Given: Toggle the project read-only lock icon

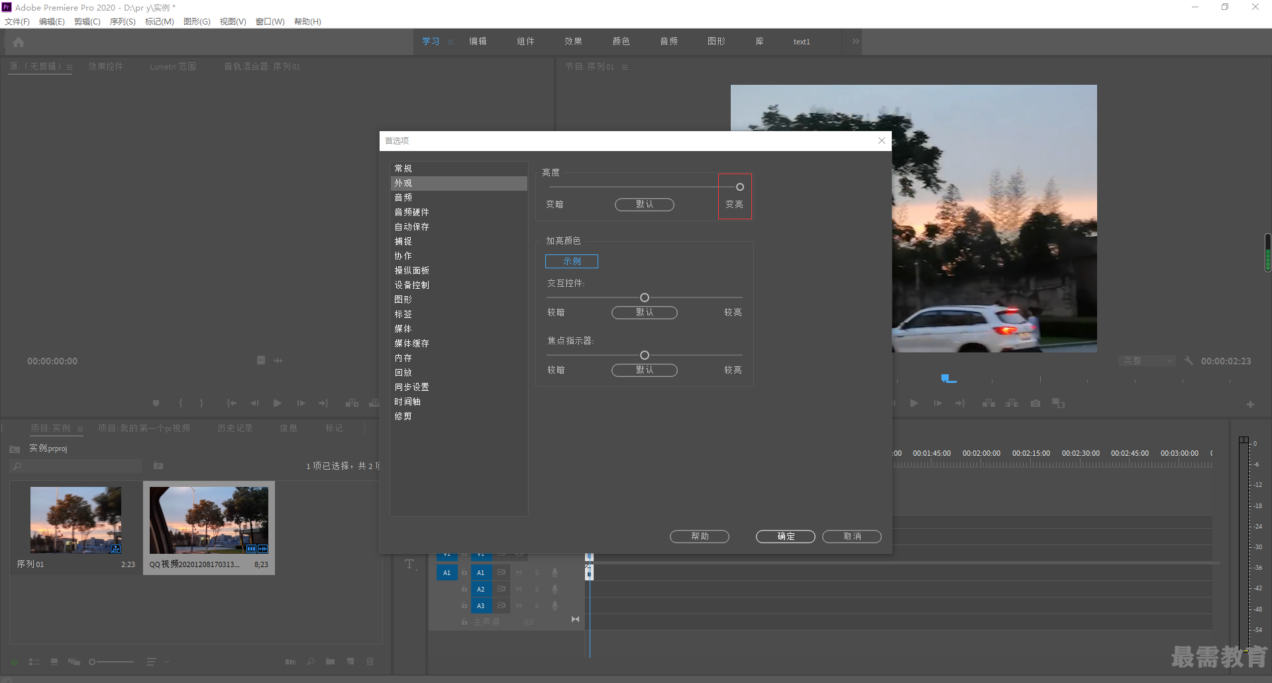Looking at the screenshot, I should click(x=14, y=662).
